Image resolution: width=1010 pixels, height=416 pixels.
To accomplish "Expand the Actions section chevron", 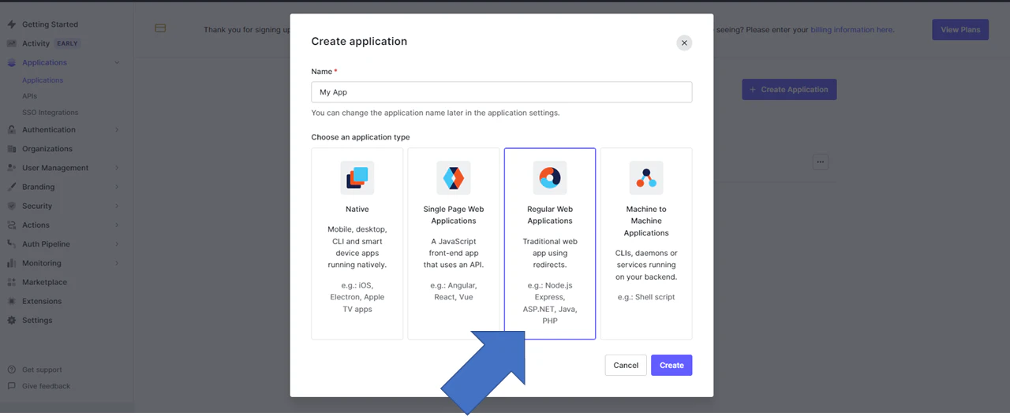I will (x=117, y=225).
